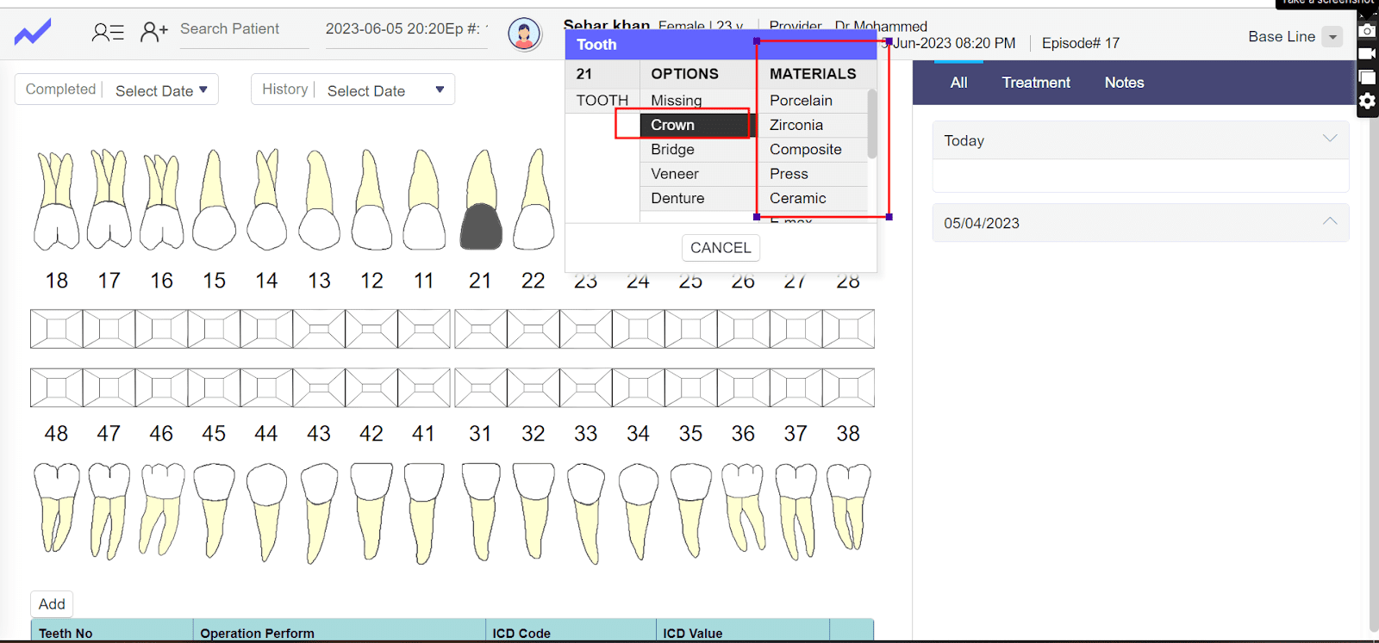Select lower tooth 38 image
The image size is (1379, 643).
[849, 506]
